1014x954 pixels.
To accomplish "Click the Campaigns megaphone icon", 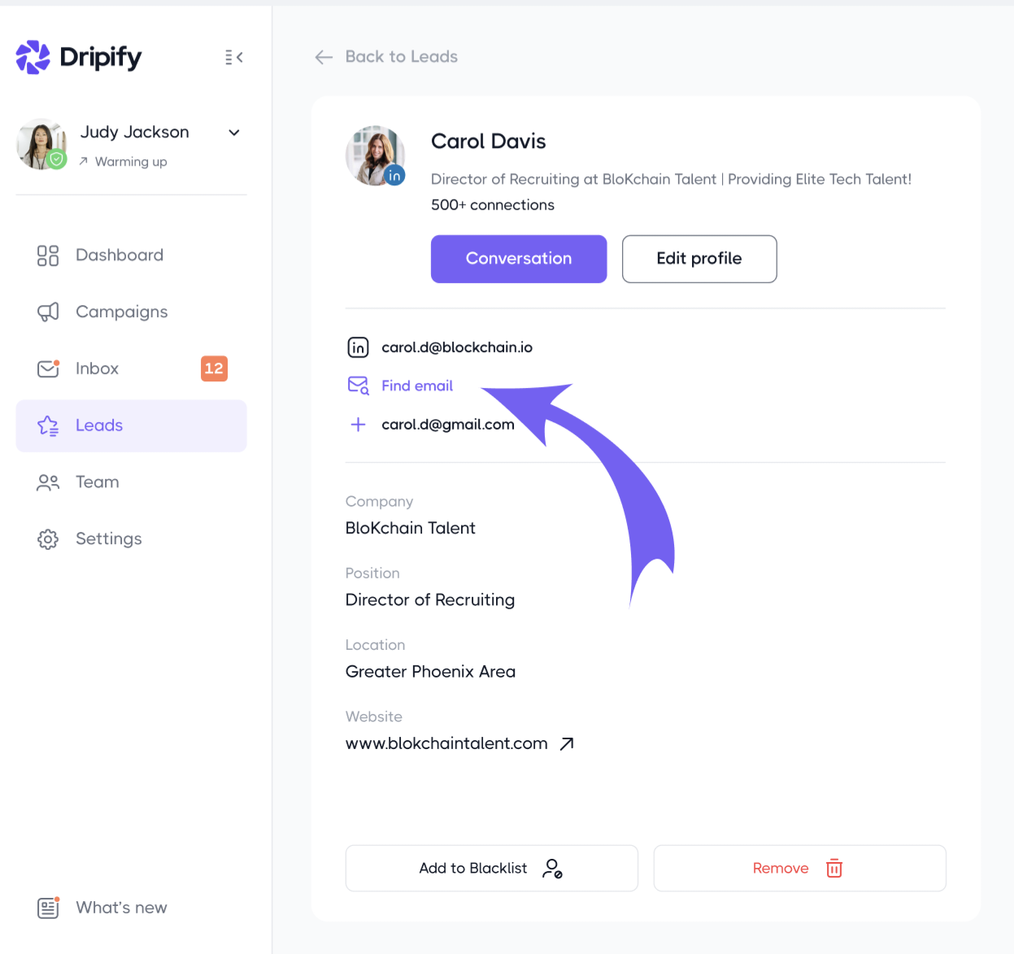I will (48, 312).
